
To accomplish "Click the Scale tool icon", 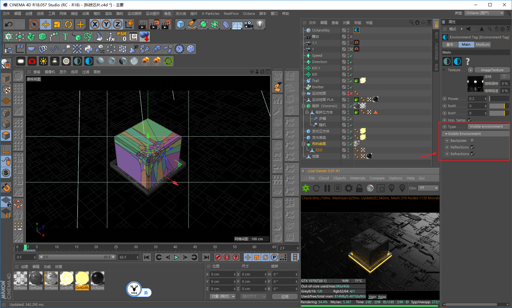I will coord(57,24).
